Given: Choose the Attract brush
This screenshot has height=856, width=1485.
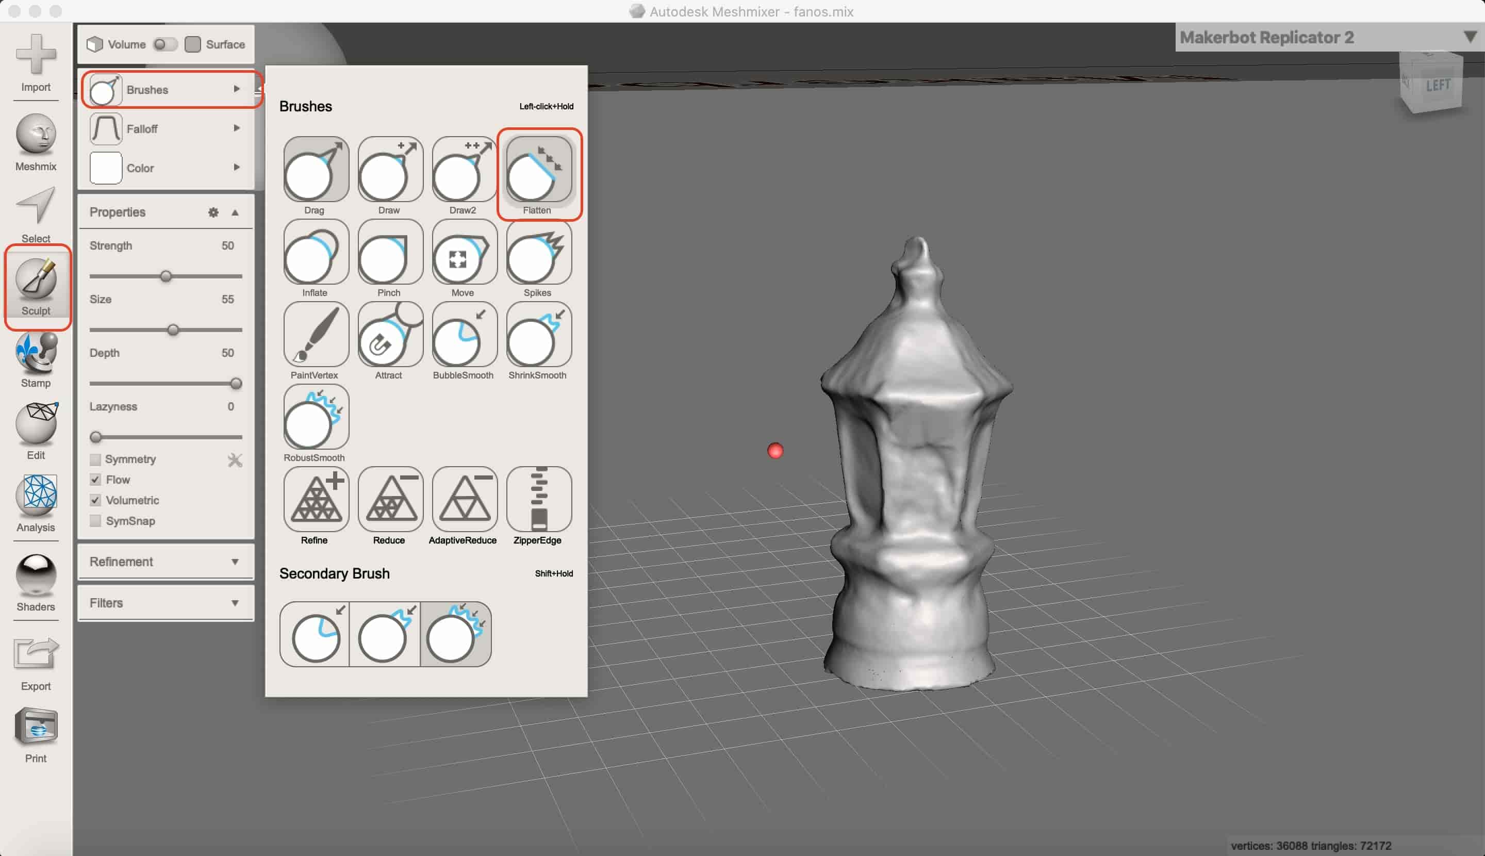Looking at the screenshot, I should click(x=390, y=334).
